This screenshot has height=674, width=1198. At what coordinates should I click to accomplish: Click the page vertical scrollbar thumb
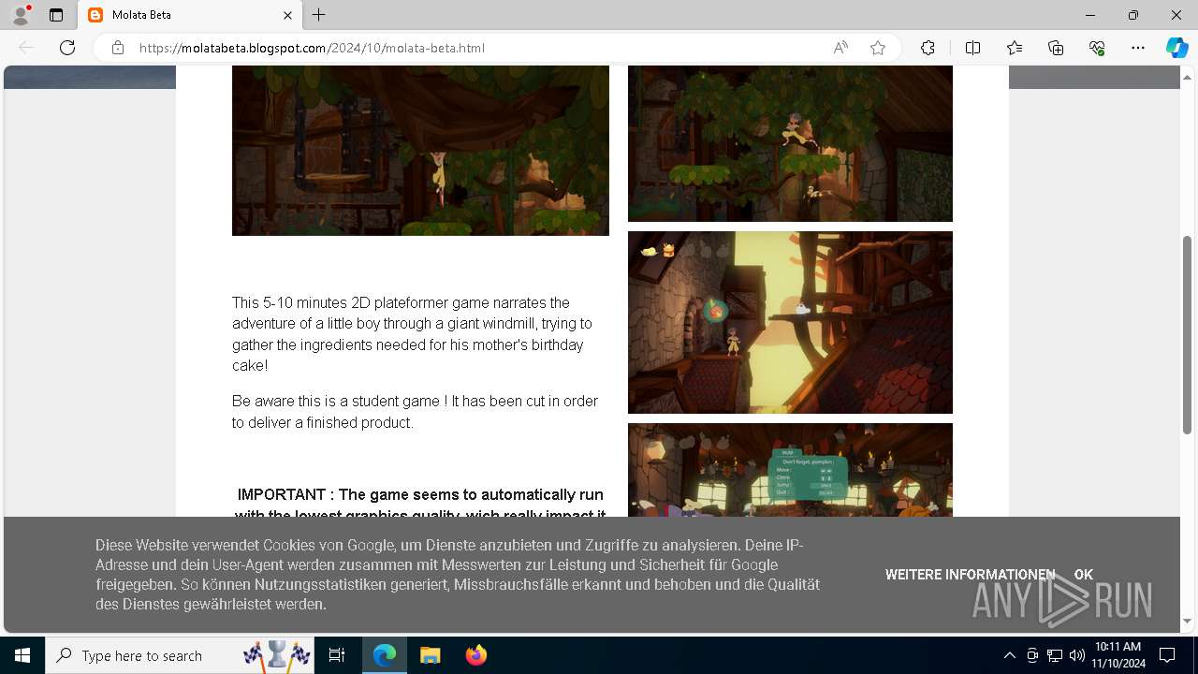point(1188,333)
